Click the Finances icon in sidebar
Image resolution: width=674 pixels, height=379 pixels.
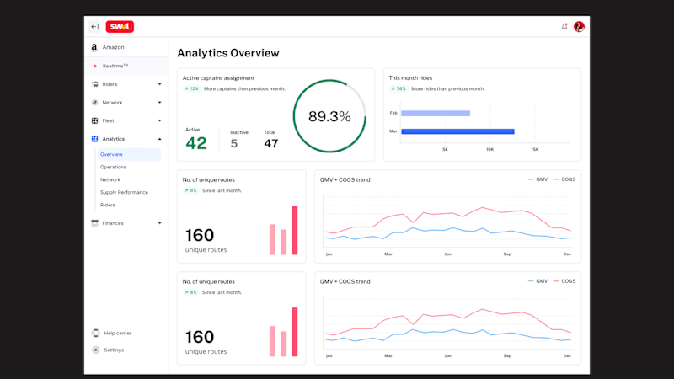coord(94,223)
